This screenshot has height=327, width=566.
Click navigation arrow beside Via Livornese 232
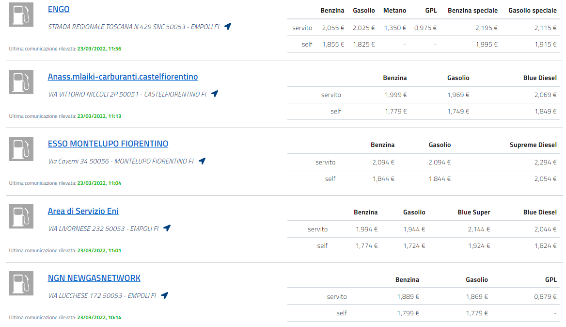167,228
